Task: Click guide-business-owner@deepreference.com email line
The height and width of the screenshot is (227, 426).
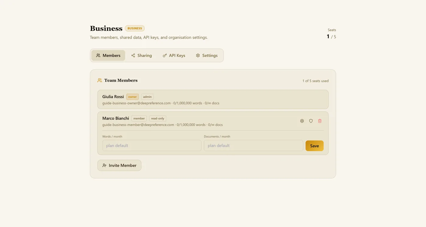Action: coord(161,103)
